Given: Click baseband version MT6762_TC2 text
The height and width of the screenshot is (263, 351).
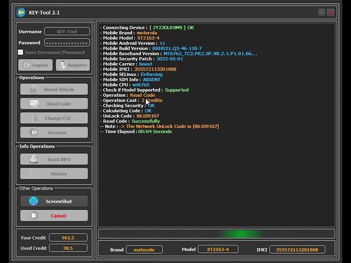Looking at the screenshot, I should pyautogui.click(x=210, y=54).
